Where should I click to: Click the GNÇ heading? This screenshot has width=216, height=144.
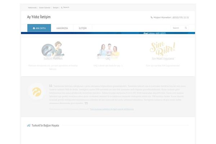click(x=108, y=59)
